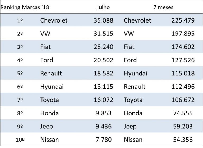The image size is (203, 148).
Task: Click the 225.479 seven-month total
Action: coord(183,20)
